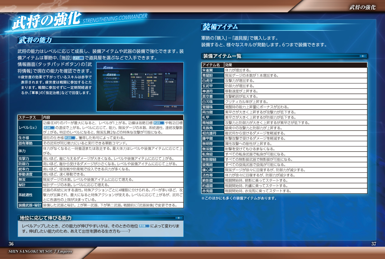The width and height of the screenshot is (385, 259).
Task: Click the P.23 page reference badge
Action: pos(159,123)
